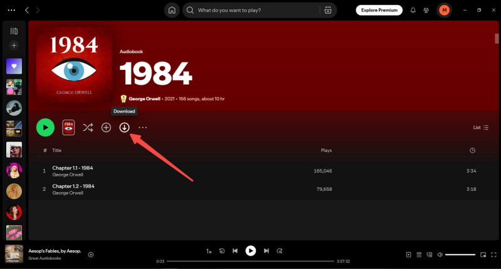Image resolution: width=501 pixels, height=269 pixels.
Task: Skip to next track
Action: [x=266, y=251]
